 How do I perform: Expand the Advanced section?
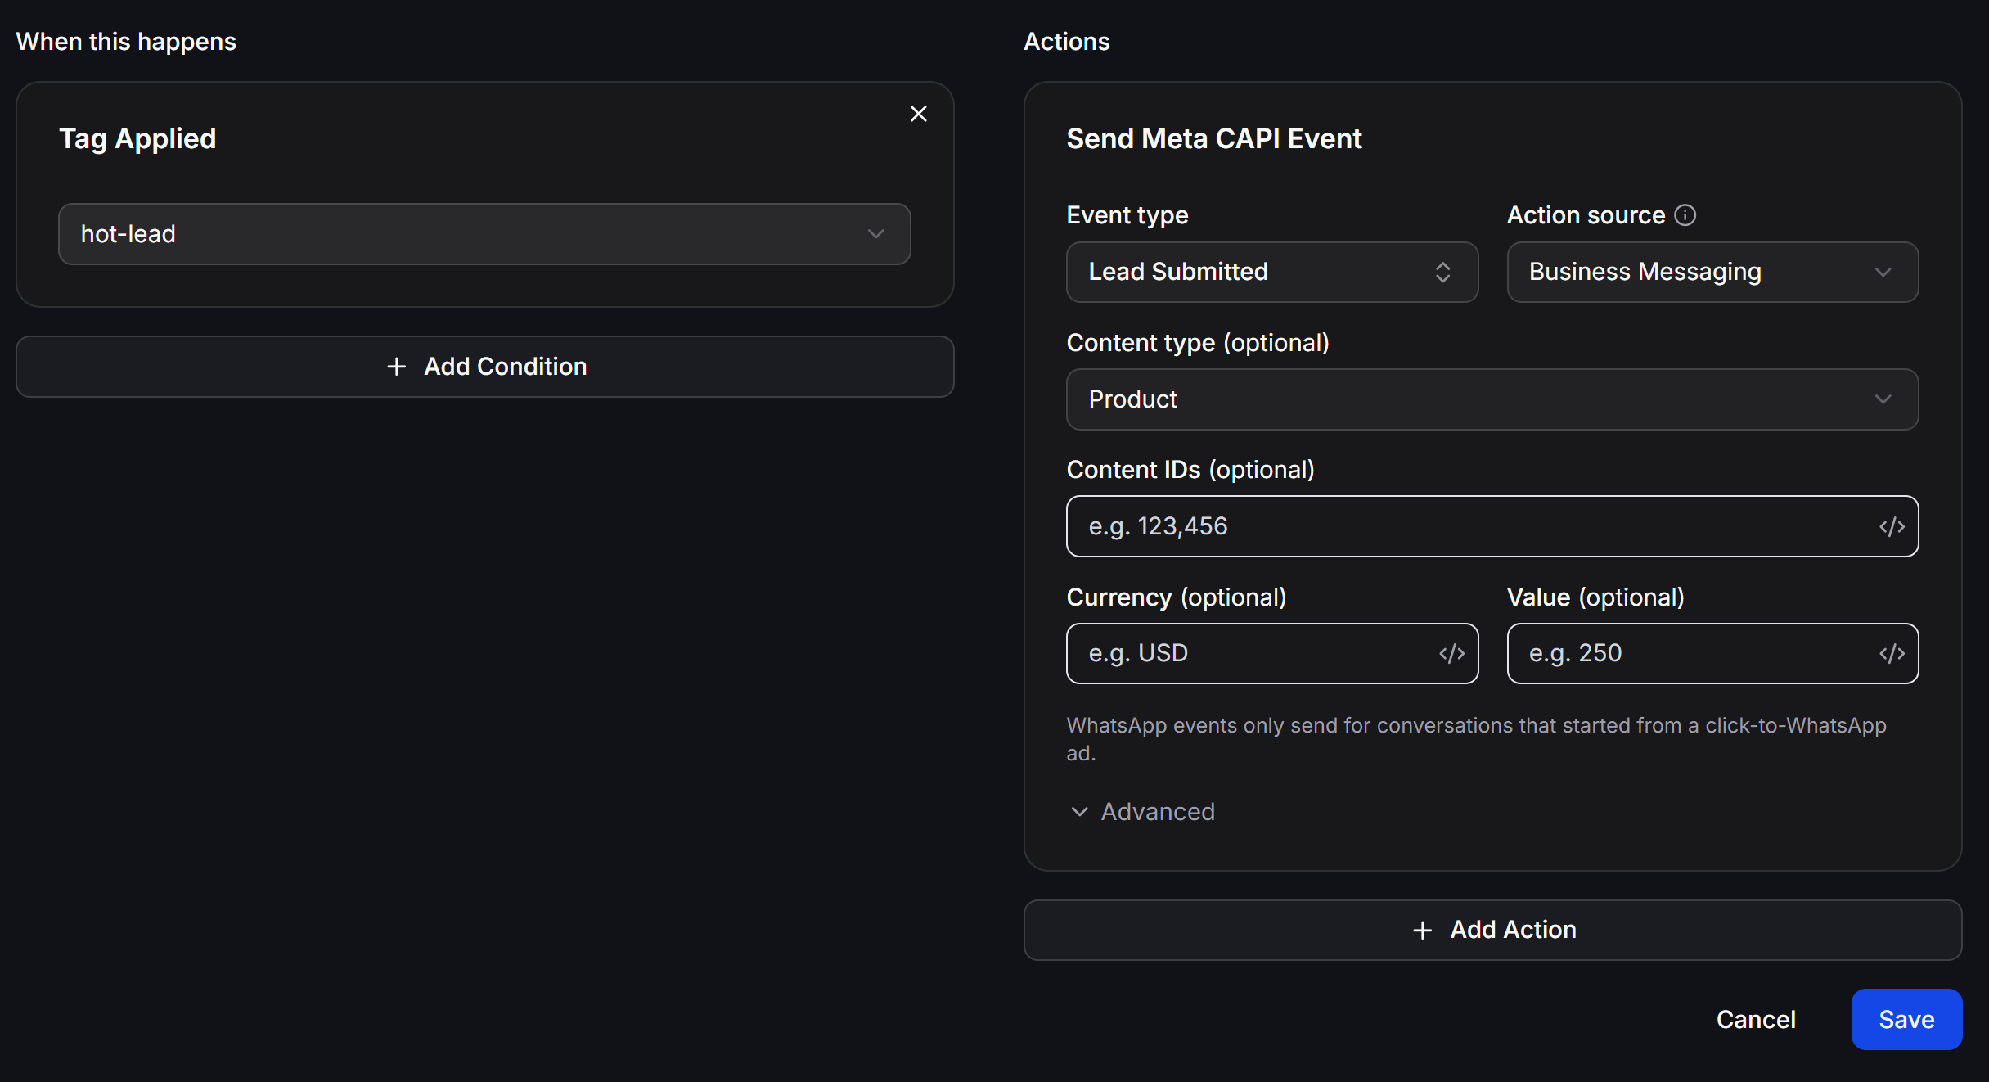coord(1142,811)
